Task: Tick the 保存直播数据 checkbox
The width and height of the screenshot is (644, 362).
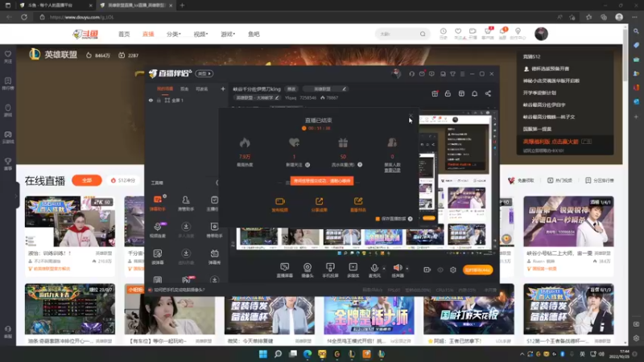Action: [378, 219]
